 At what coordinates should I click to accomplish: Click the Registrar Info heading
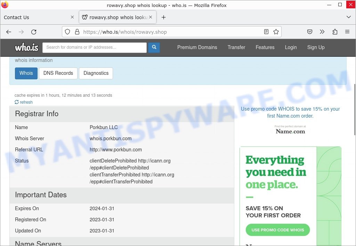click(37, 113)
